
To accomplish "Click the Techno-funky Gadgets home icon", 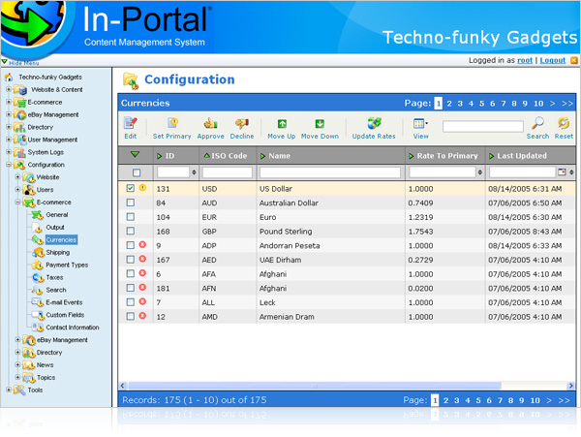I will click(x=9, y=78).
